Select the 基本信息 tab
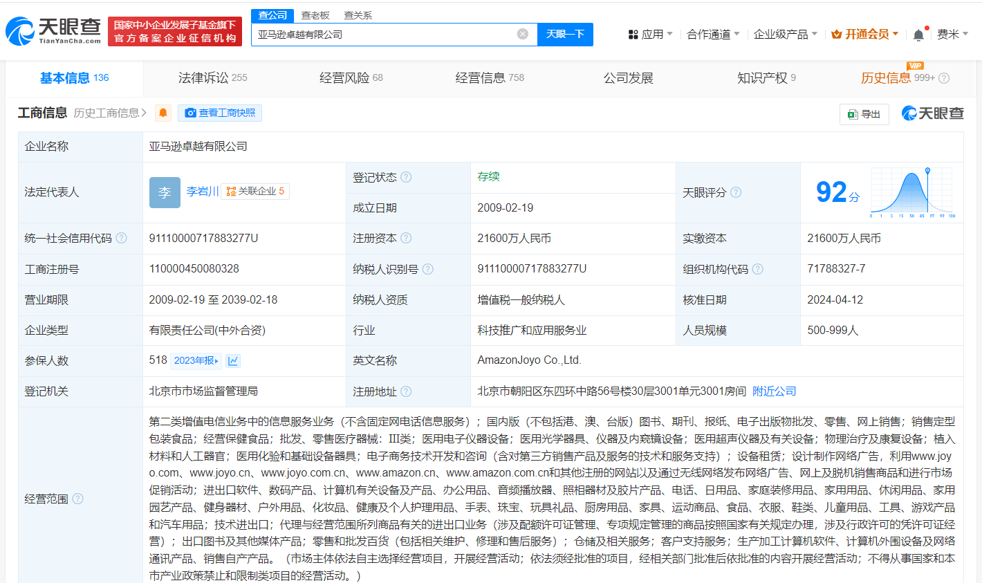Viewport: 982px width, 583px height. (74, 78)
